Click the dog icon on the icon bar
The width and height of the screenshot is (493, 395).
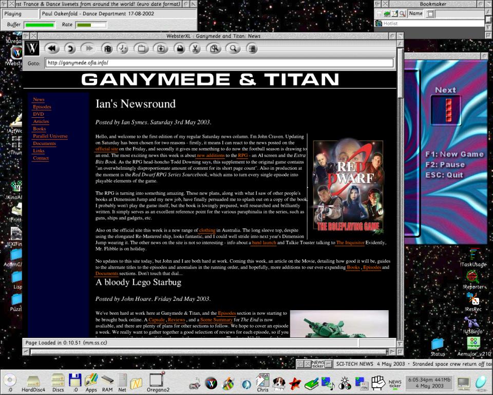[279, 383]
